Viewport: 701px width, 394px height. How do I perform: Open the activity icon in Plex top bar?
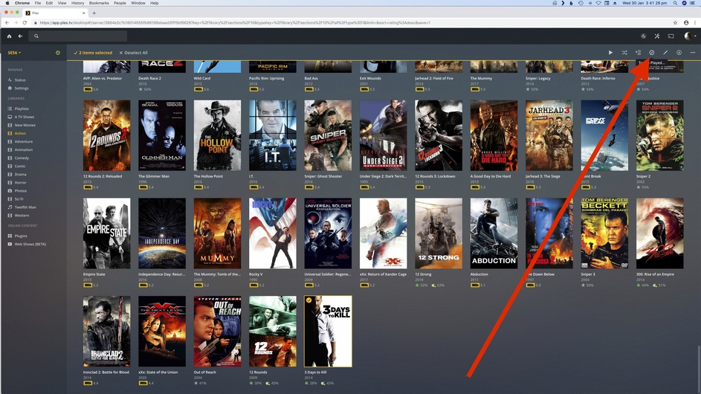643,36
